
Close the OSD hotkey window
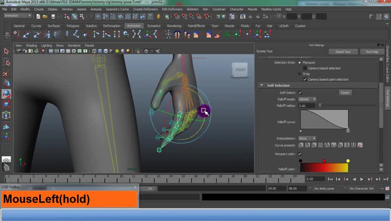135,187
